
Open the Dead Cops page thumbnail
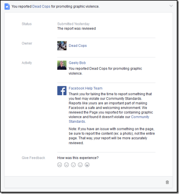62,46
